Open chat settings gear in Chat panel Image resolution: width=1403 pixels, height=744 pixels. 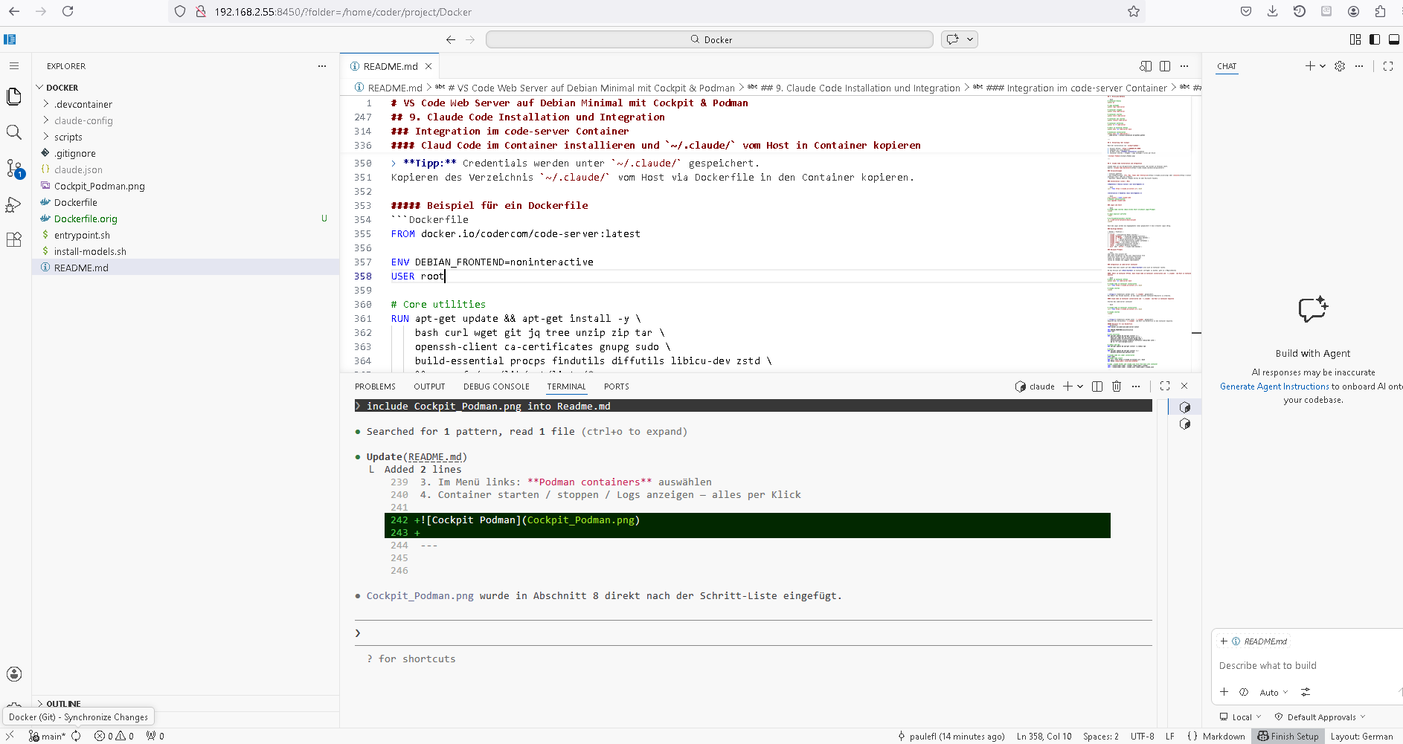point(1340,66)
